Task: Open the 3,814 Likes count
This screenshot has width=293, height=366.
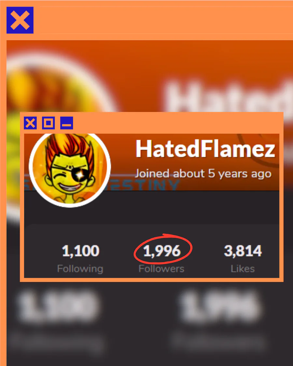Action: 243,251
